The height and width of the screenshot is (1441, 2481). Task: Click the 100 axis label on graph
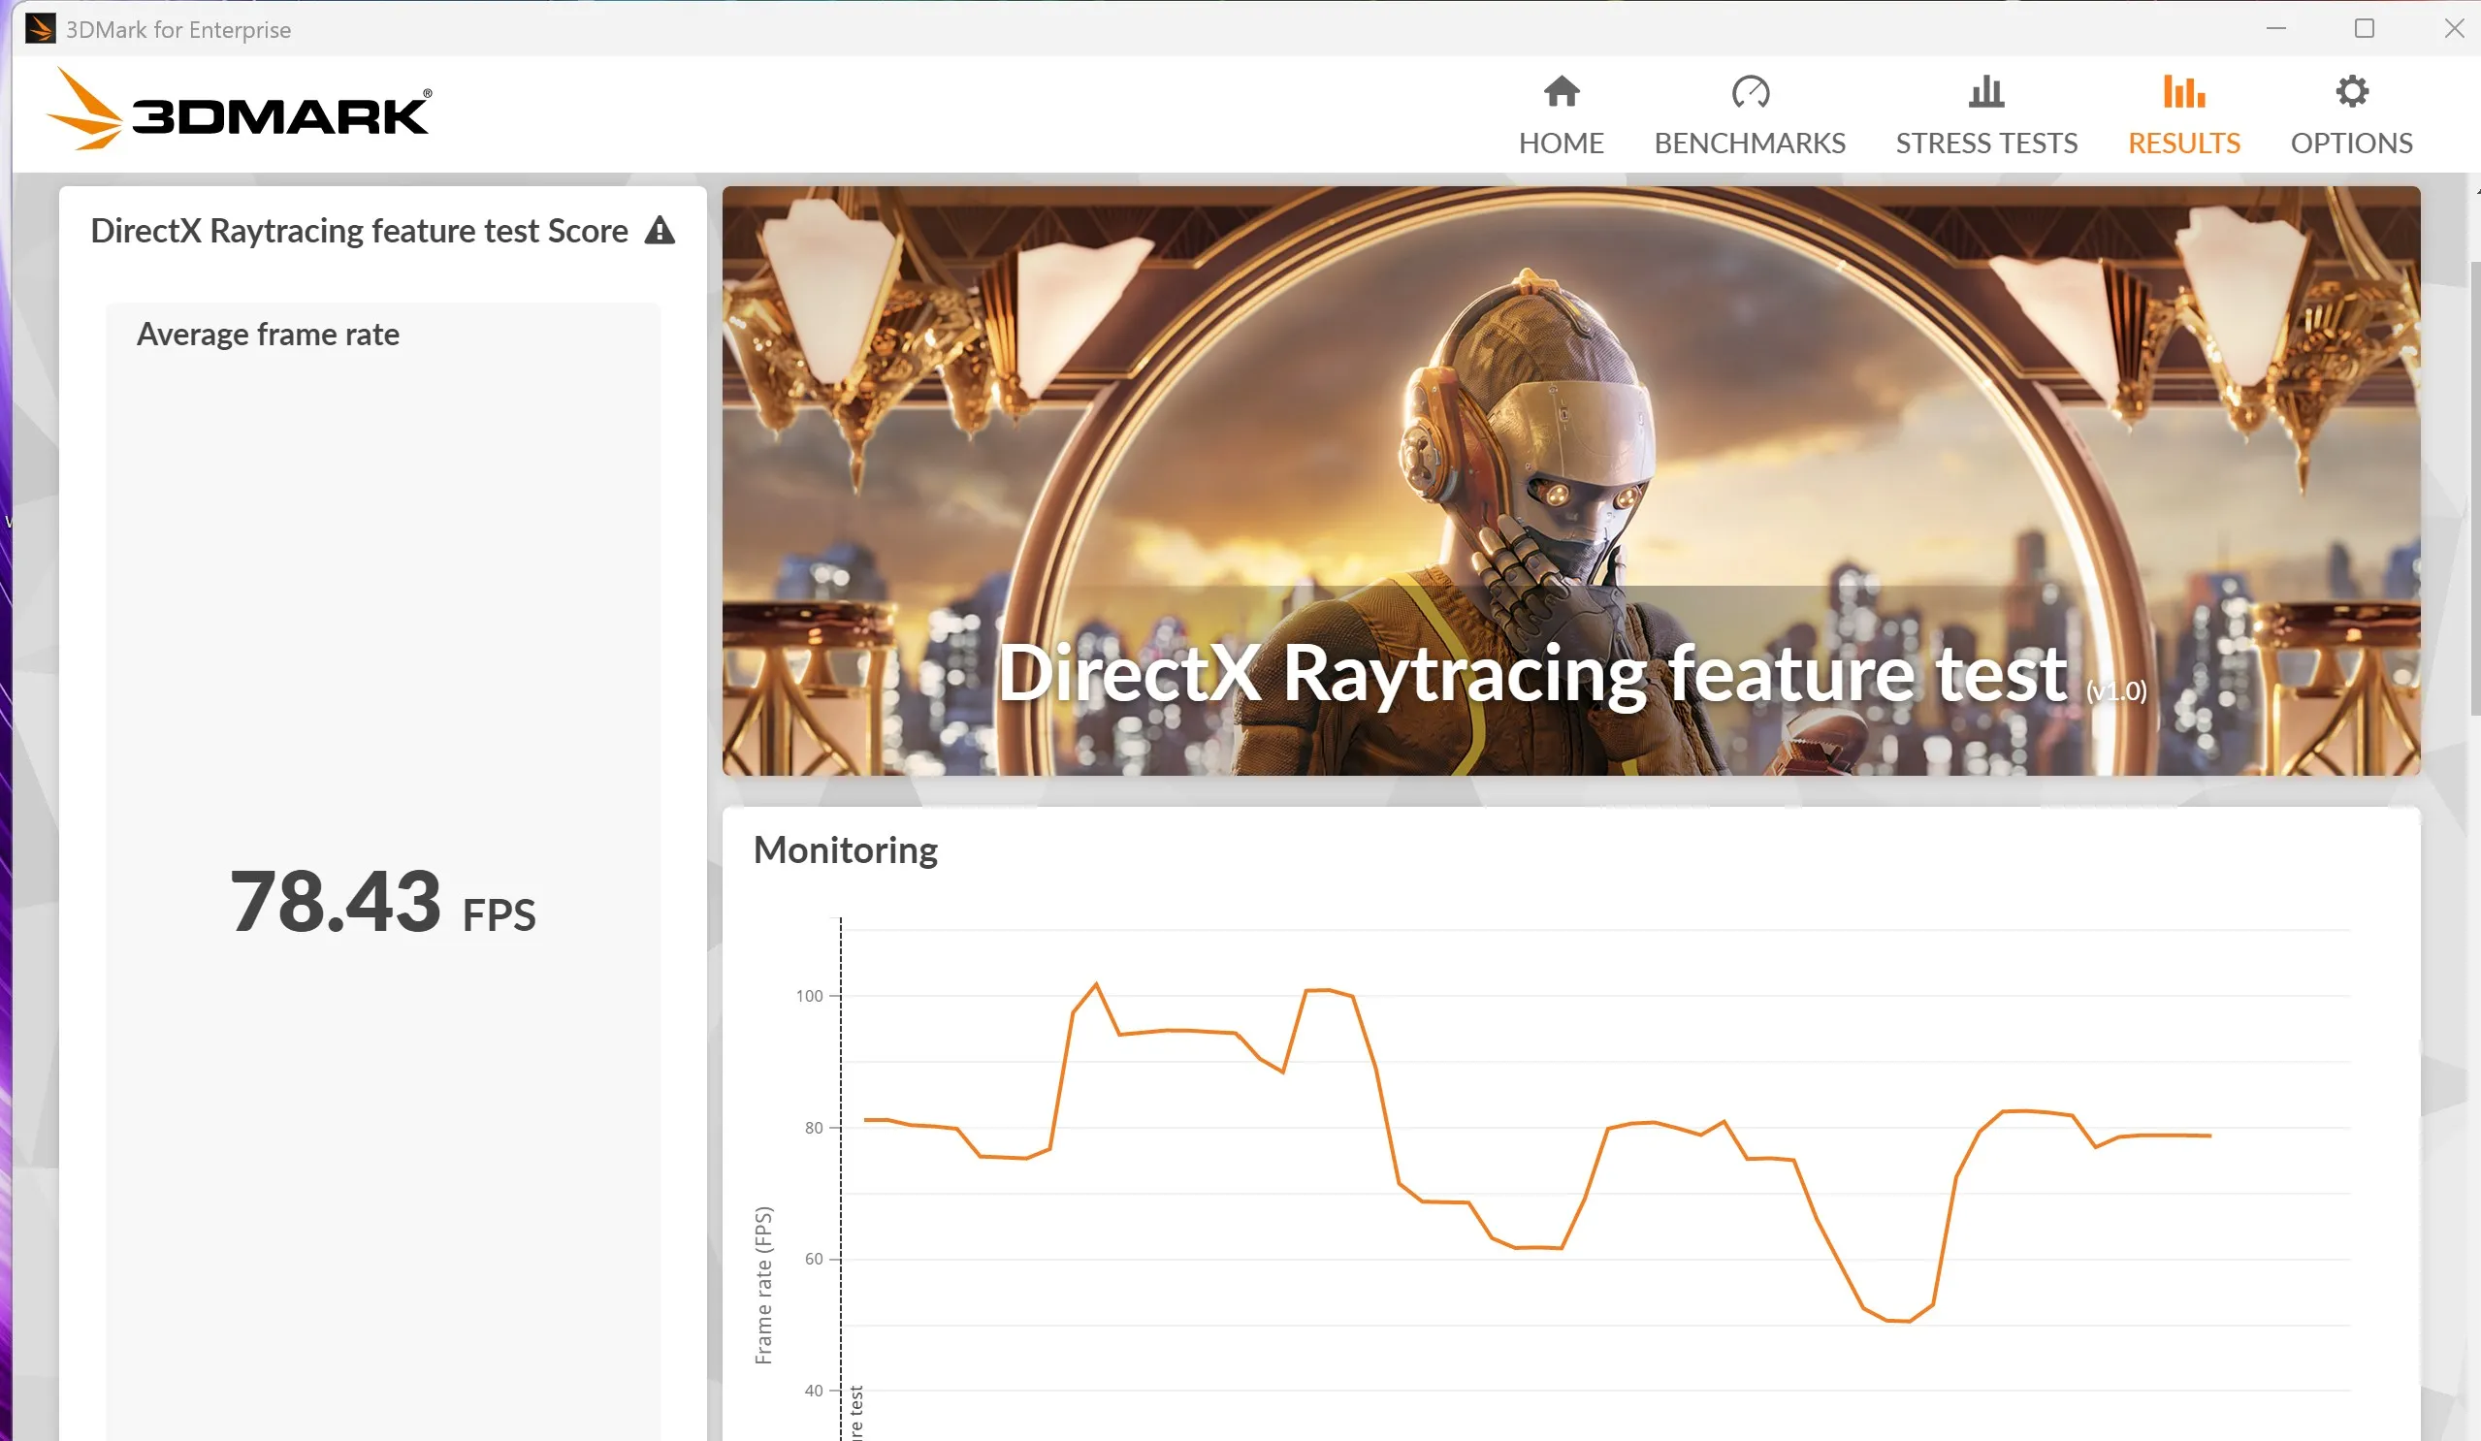pyautogui.click(x=808, y=996)
